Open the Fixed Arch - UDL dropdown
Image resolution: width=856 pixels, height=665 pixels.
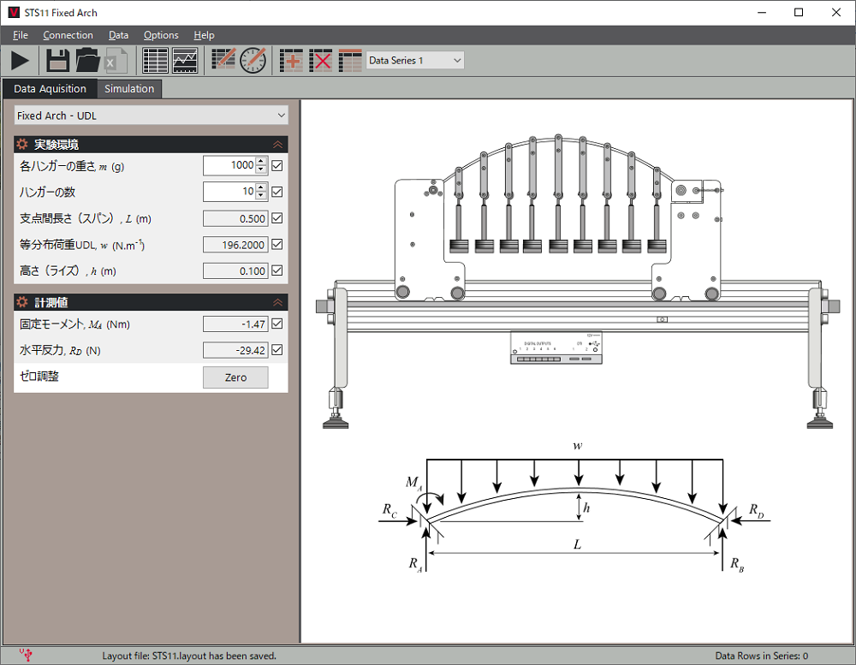click(x=151, y=116)
